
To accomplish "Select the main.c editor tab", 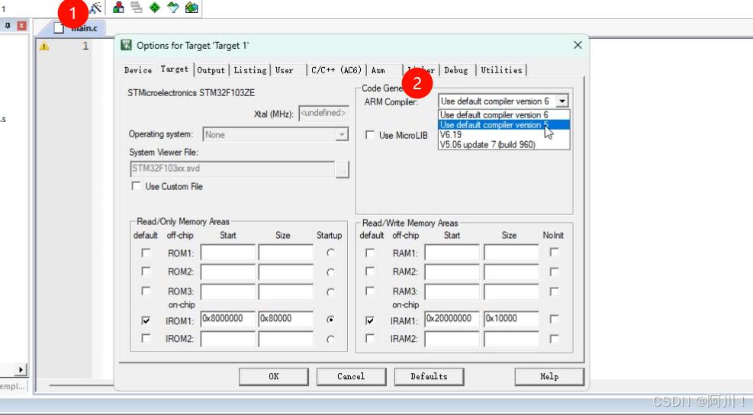I will pos(77,28).
